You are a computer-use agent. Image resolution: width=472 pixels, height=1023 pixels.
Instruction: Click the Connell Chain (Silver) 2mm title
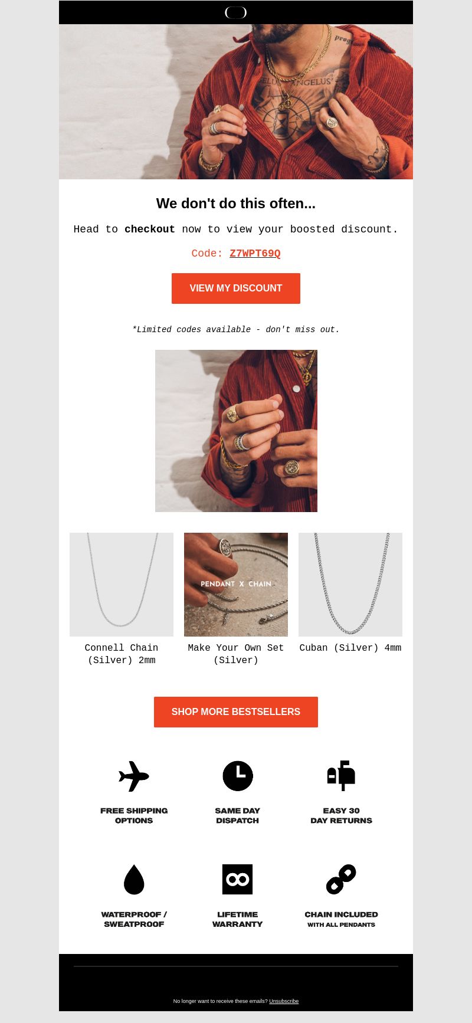122,654
